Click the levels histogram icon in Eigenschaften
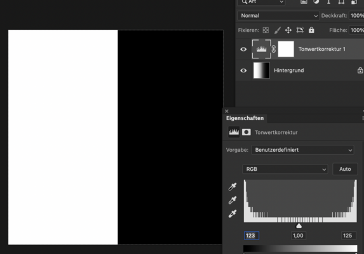364x254 pixels. point(234,132)
